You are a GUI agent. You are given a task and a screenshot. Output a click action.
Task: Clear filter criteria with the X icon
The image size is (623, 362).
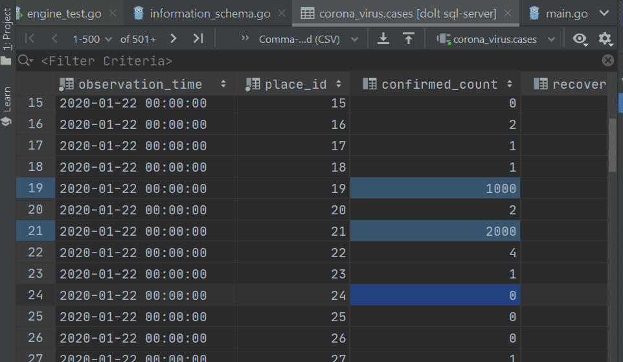tap(607, 60)
